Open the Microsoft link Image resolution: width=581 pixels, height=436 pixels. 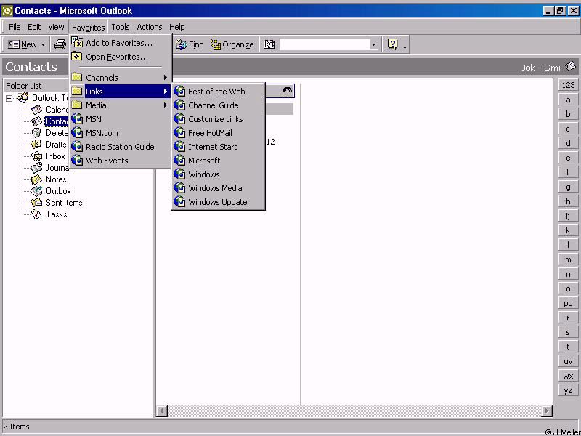219,161
